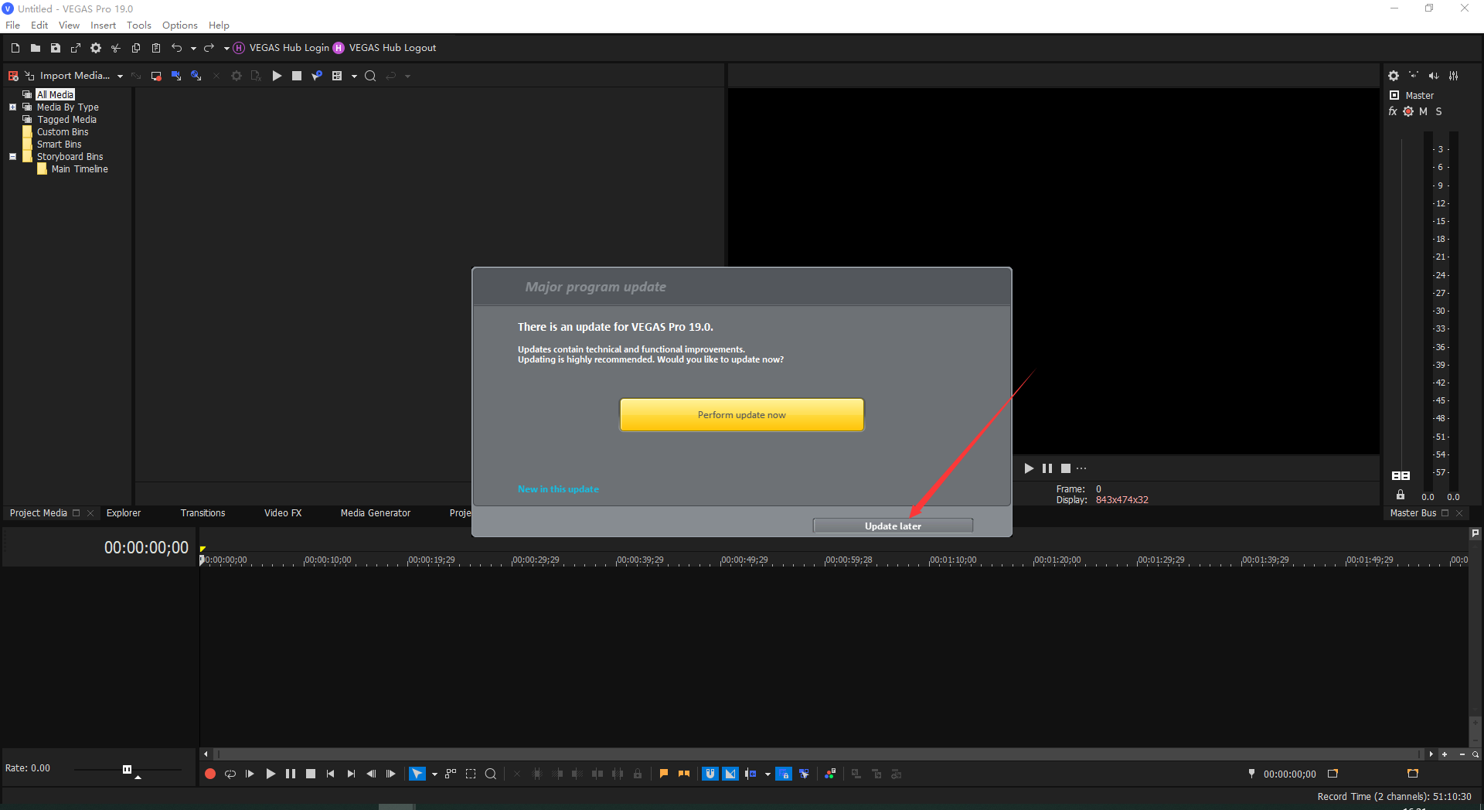The image size is (1484, 810).
Task: Select the Custom Bins folder
Action: 62,132
